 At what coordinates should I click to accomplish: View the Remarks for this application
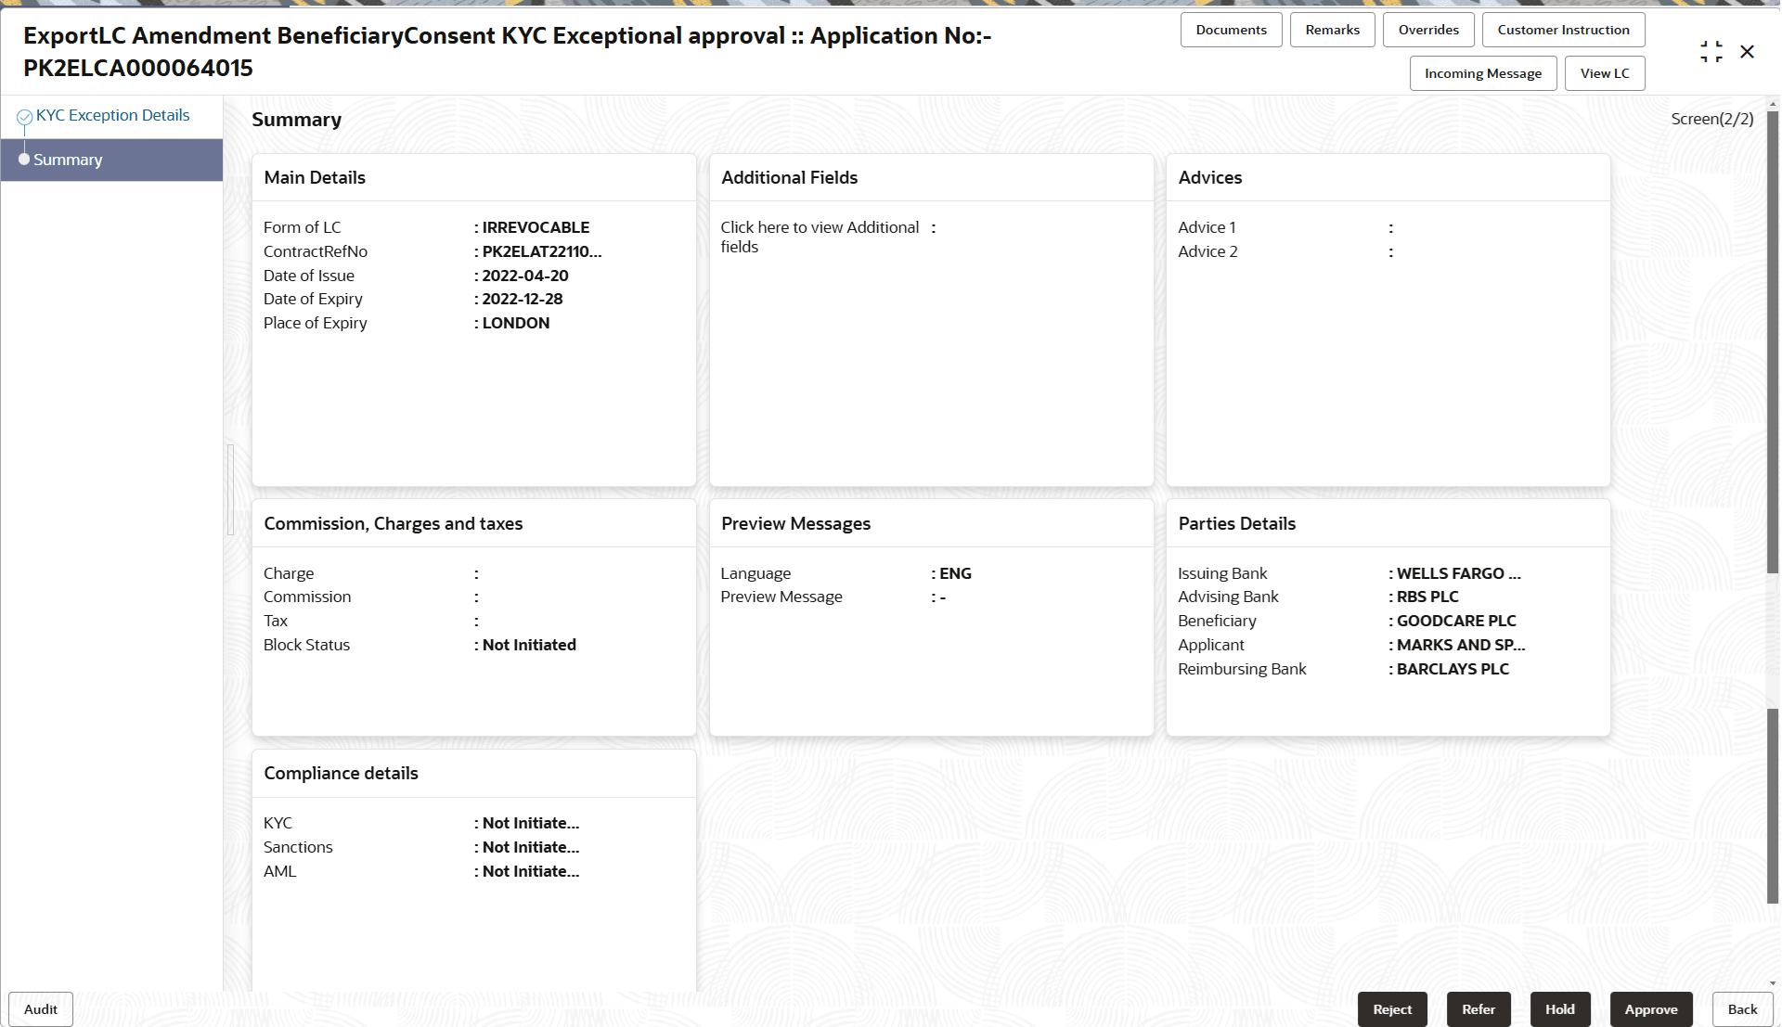click(1331, 29)
